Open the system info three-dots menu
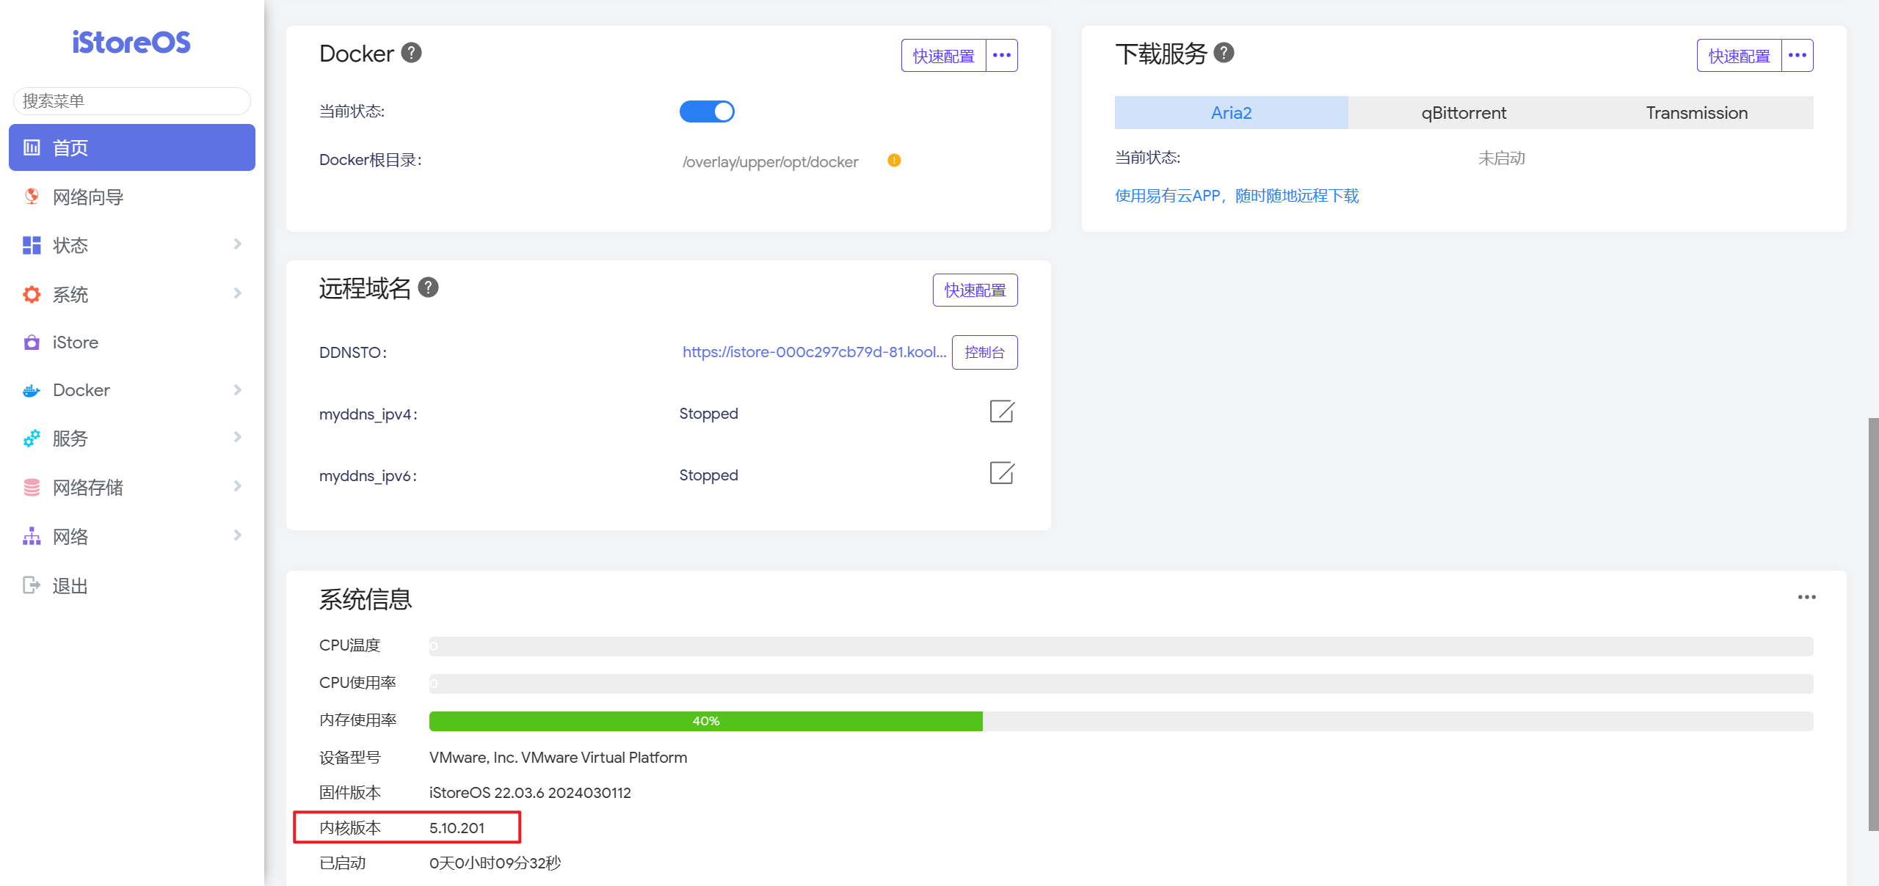The image size is (1879, 886). (1806, 597)
